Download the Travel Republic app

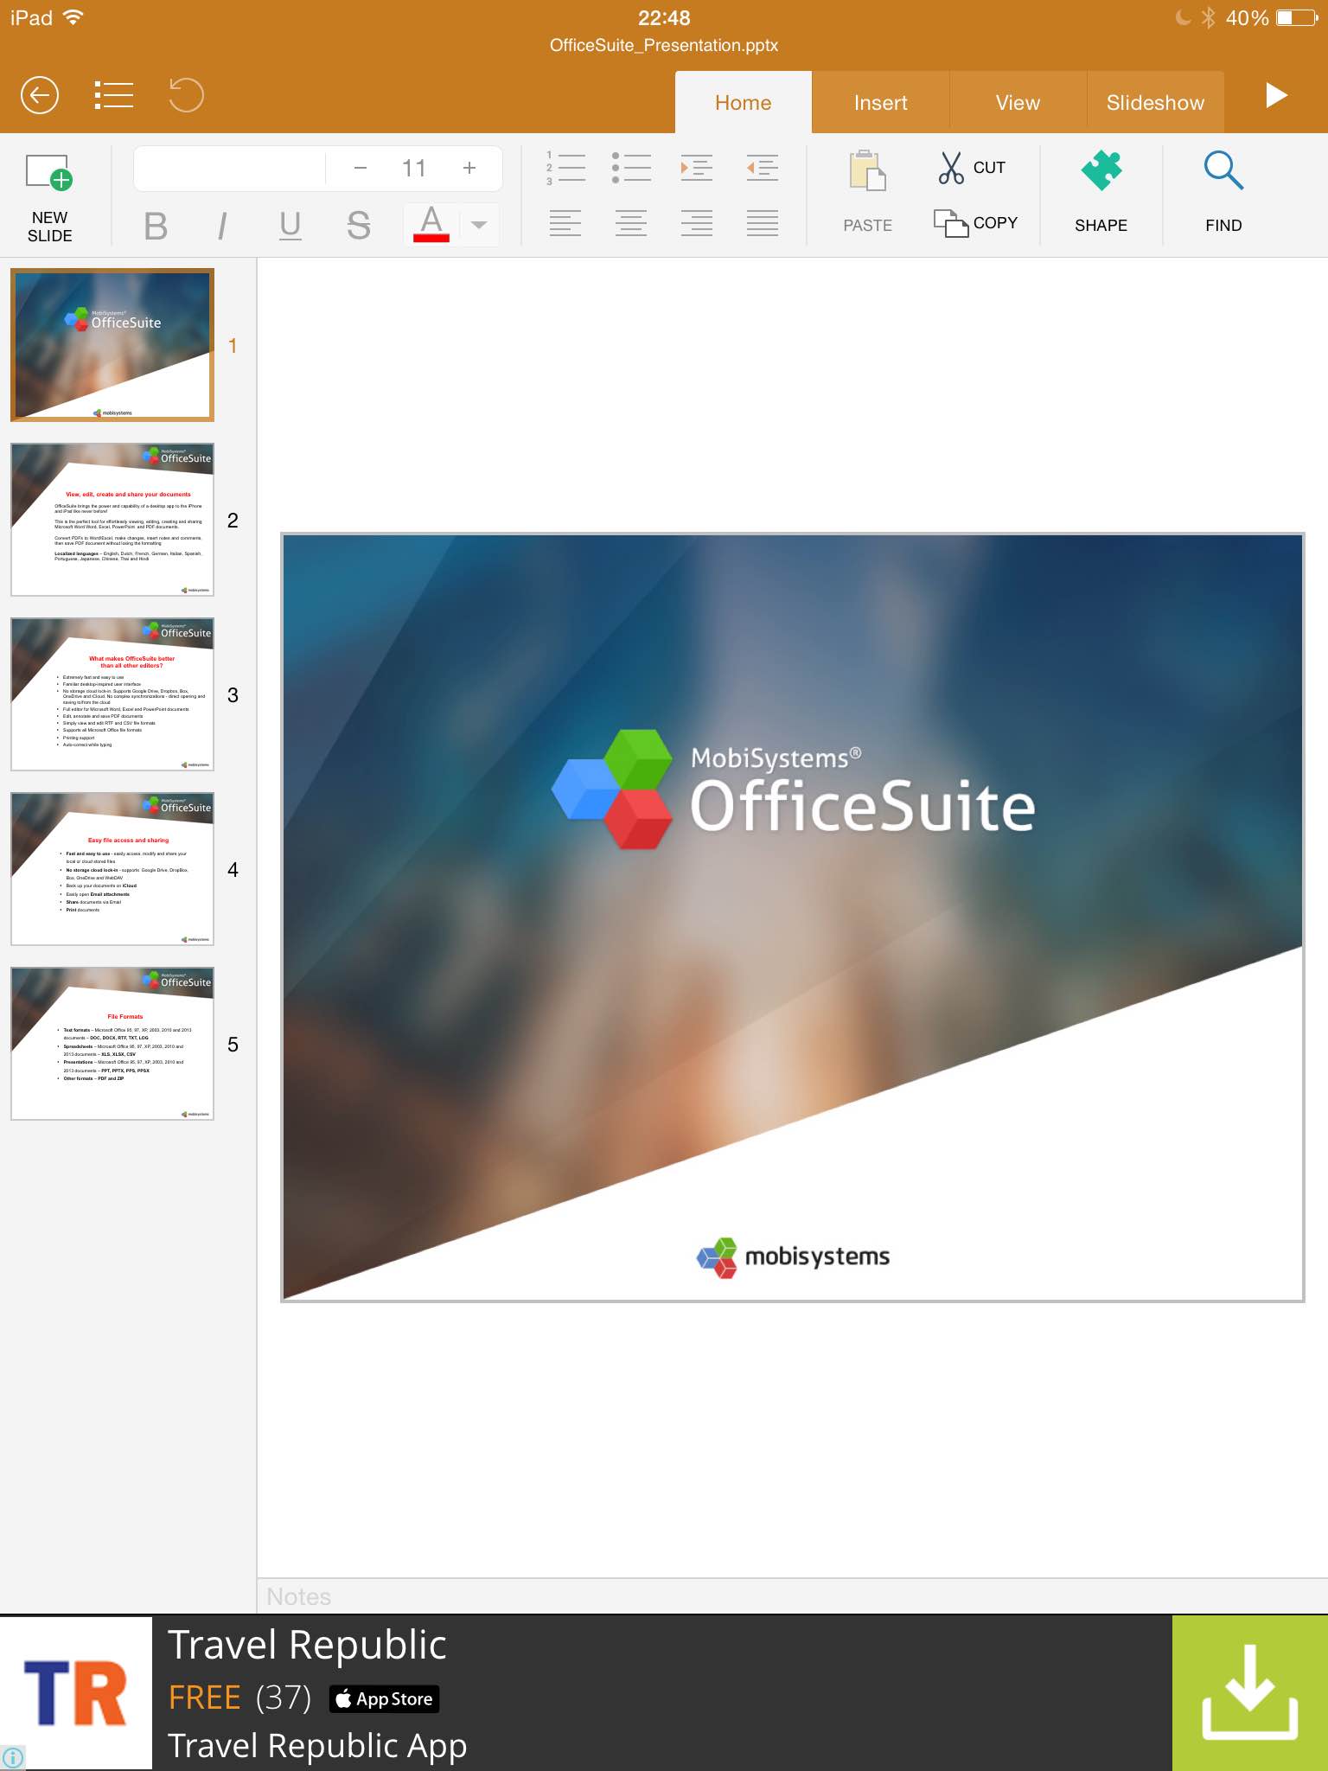[1250, 1693]
